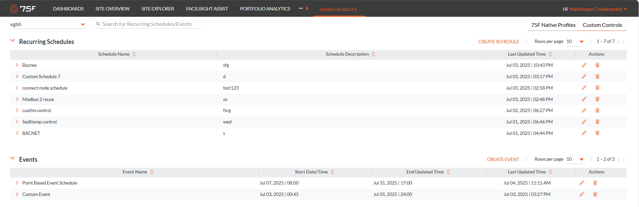Open Portfolio Analytics

coord(265,9)
